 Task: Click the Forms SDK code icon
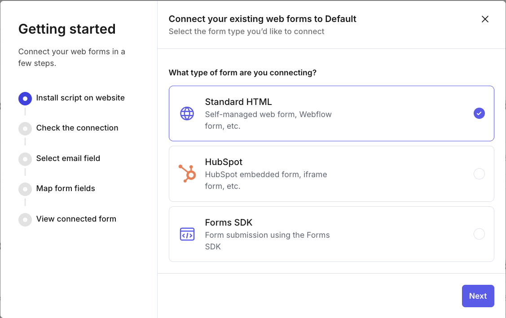[187, 234]
